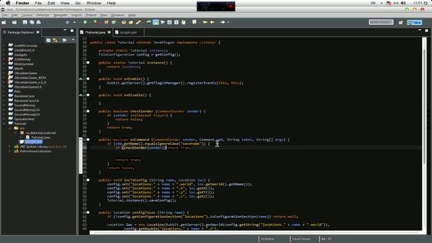432x243 pixels.
Task: Minimize the editor area
Action: coord(419,30)
